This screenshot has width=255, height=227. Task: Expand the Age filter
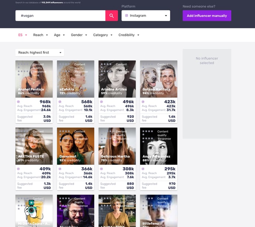(x=59, y=35)
